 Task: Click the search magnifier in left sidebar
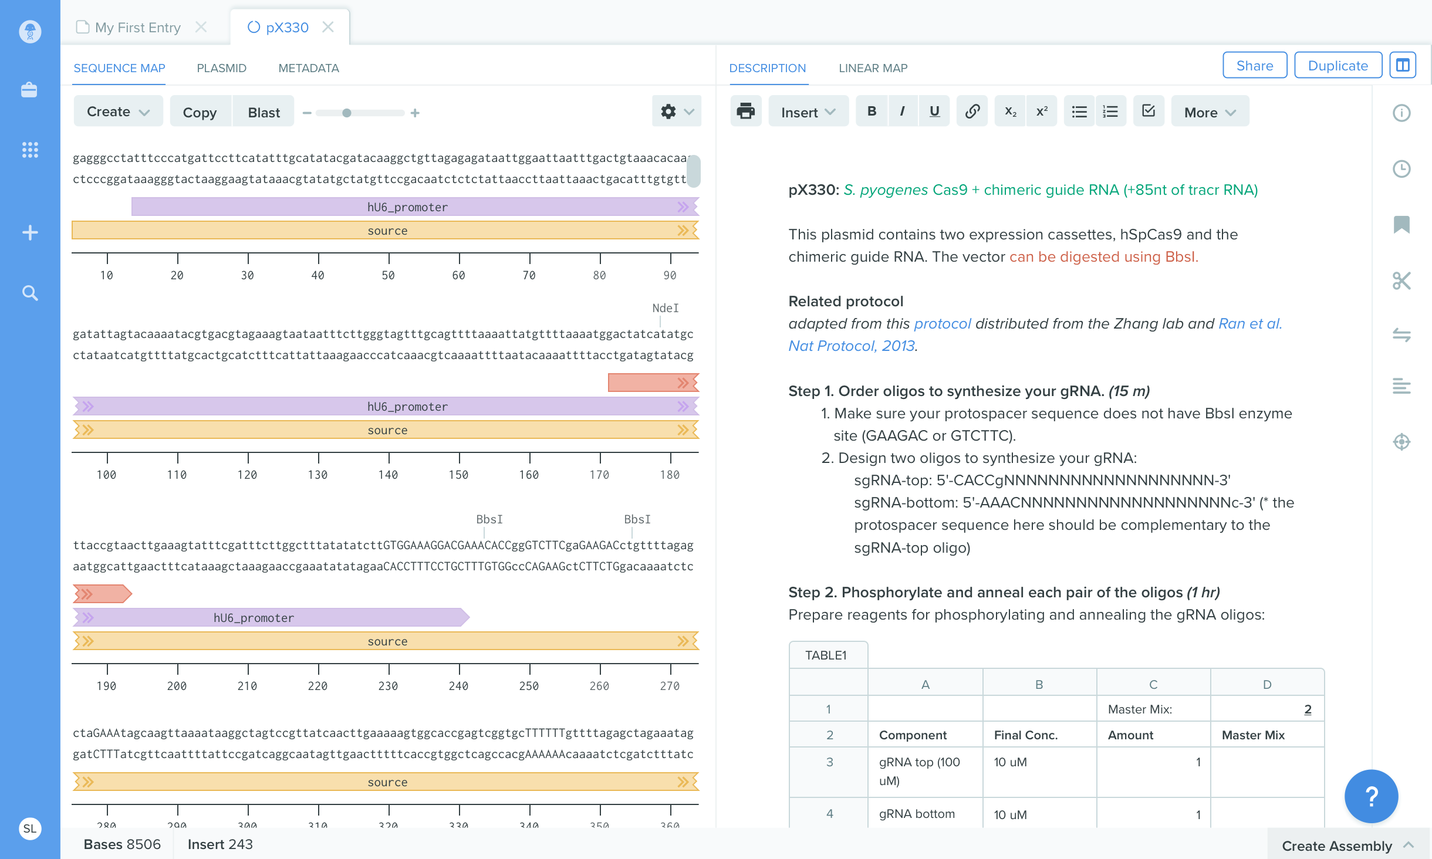tap(29, 293)
